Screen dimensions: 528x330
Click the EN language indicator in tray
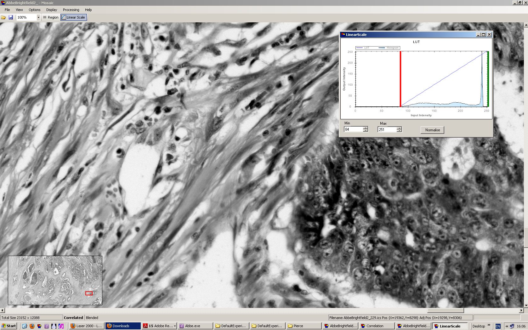click(x=497, y=326)
